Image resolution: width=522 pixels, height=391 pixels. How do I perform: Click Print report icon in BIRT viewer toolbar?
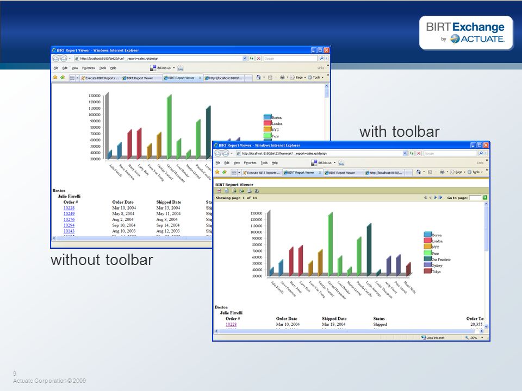coord(250,191)
